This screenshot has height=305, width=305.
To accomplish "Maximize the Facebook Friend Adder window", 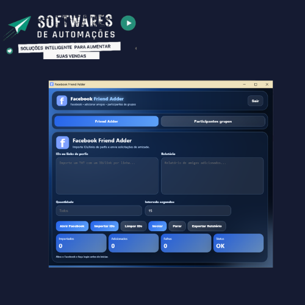I will pyautogui.click(x=256, y=84).
